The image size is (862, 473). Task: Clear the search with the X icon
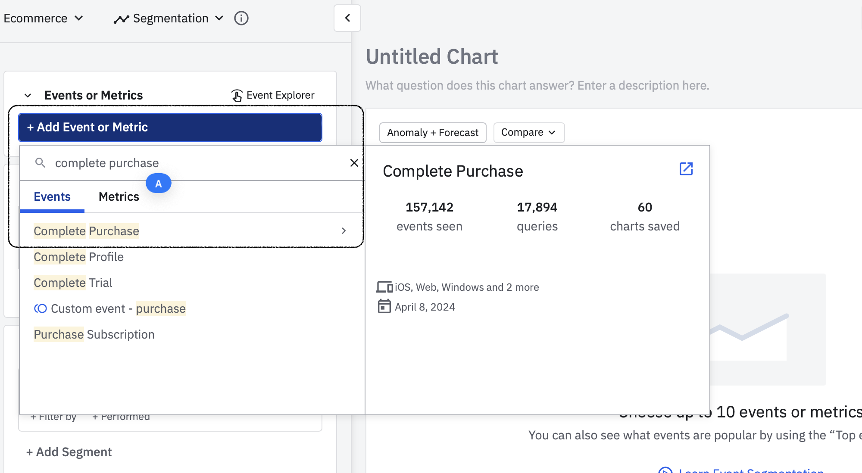tap(354, 163)
